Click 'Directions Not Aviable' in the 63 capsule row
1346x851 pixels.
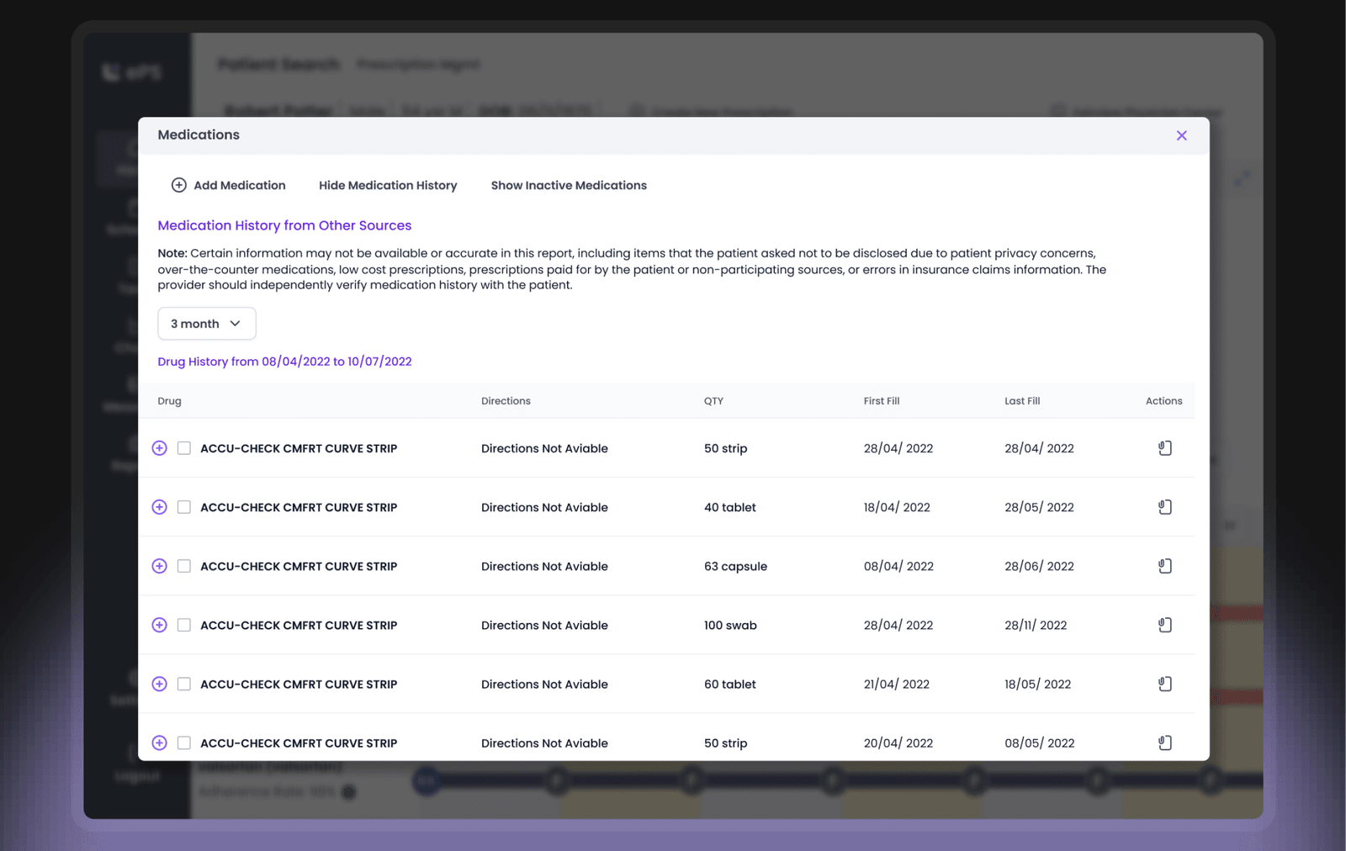click(x=544, y=566)
